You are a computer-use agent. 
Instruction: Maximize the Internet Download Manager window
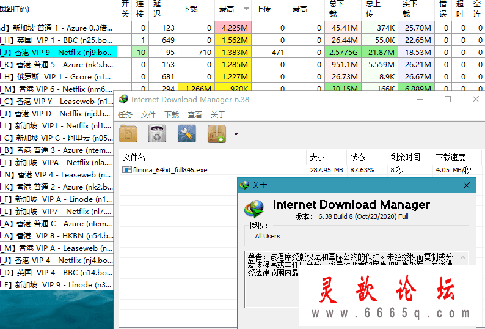pos(448,99)
